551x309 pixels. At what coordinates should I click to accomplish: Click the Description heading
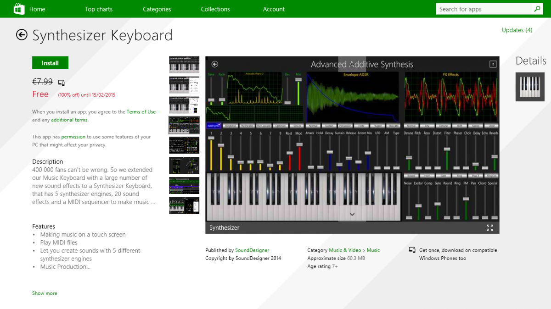48,161
